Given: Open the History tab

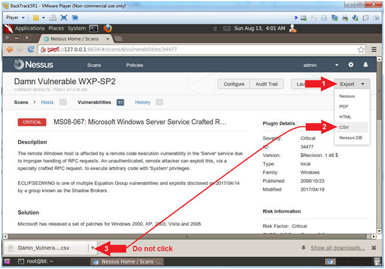Looking at the screenshot, I should [143, 102].
